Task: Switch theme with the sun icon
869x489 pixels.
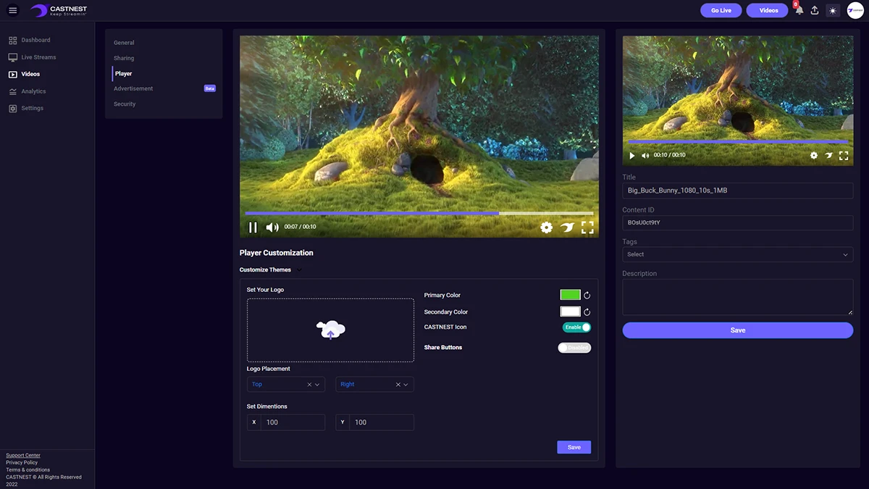Action: (833, 11)
